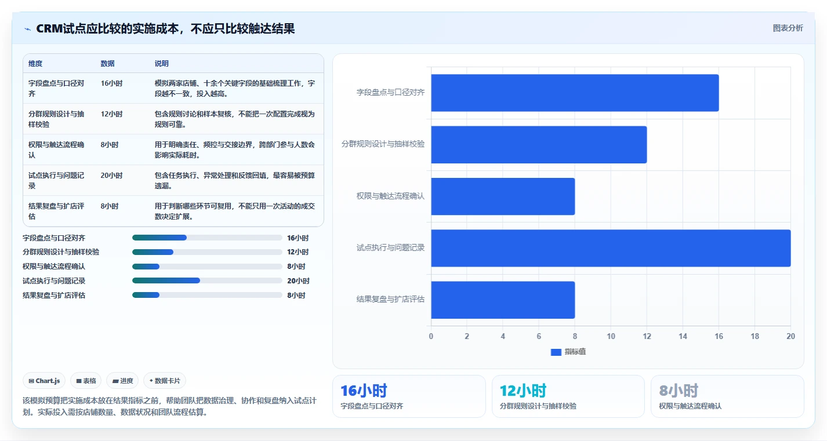Open the 16小时 data card
The width and height of the screenshot is (827, 441).
coord(409,396)
